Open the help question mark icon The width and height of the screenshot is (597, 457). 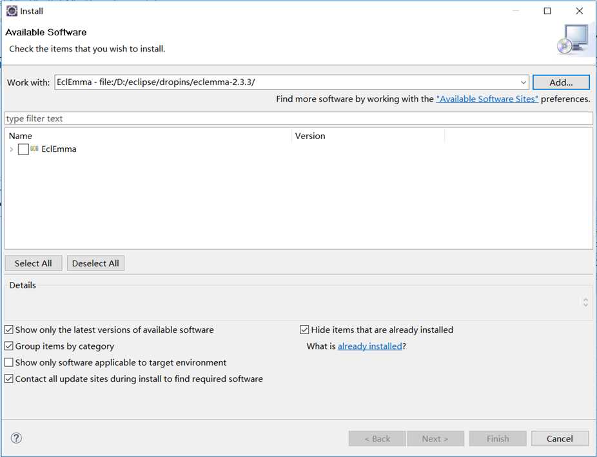16,438
